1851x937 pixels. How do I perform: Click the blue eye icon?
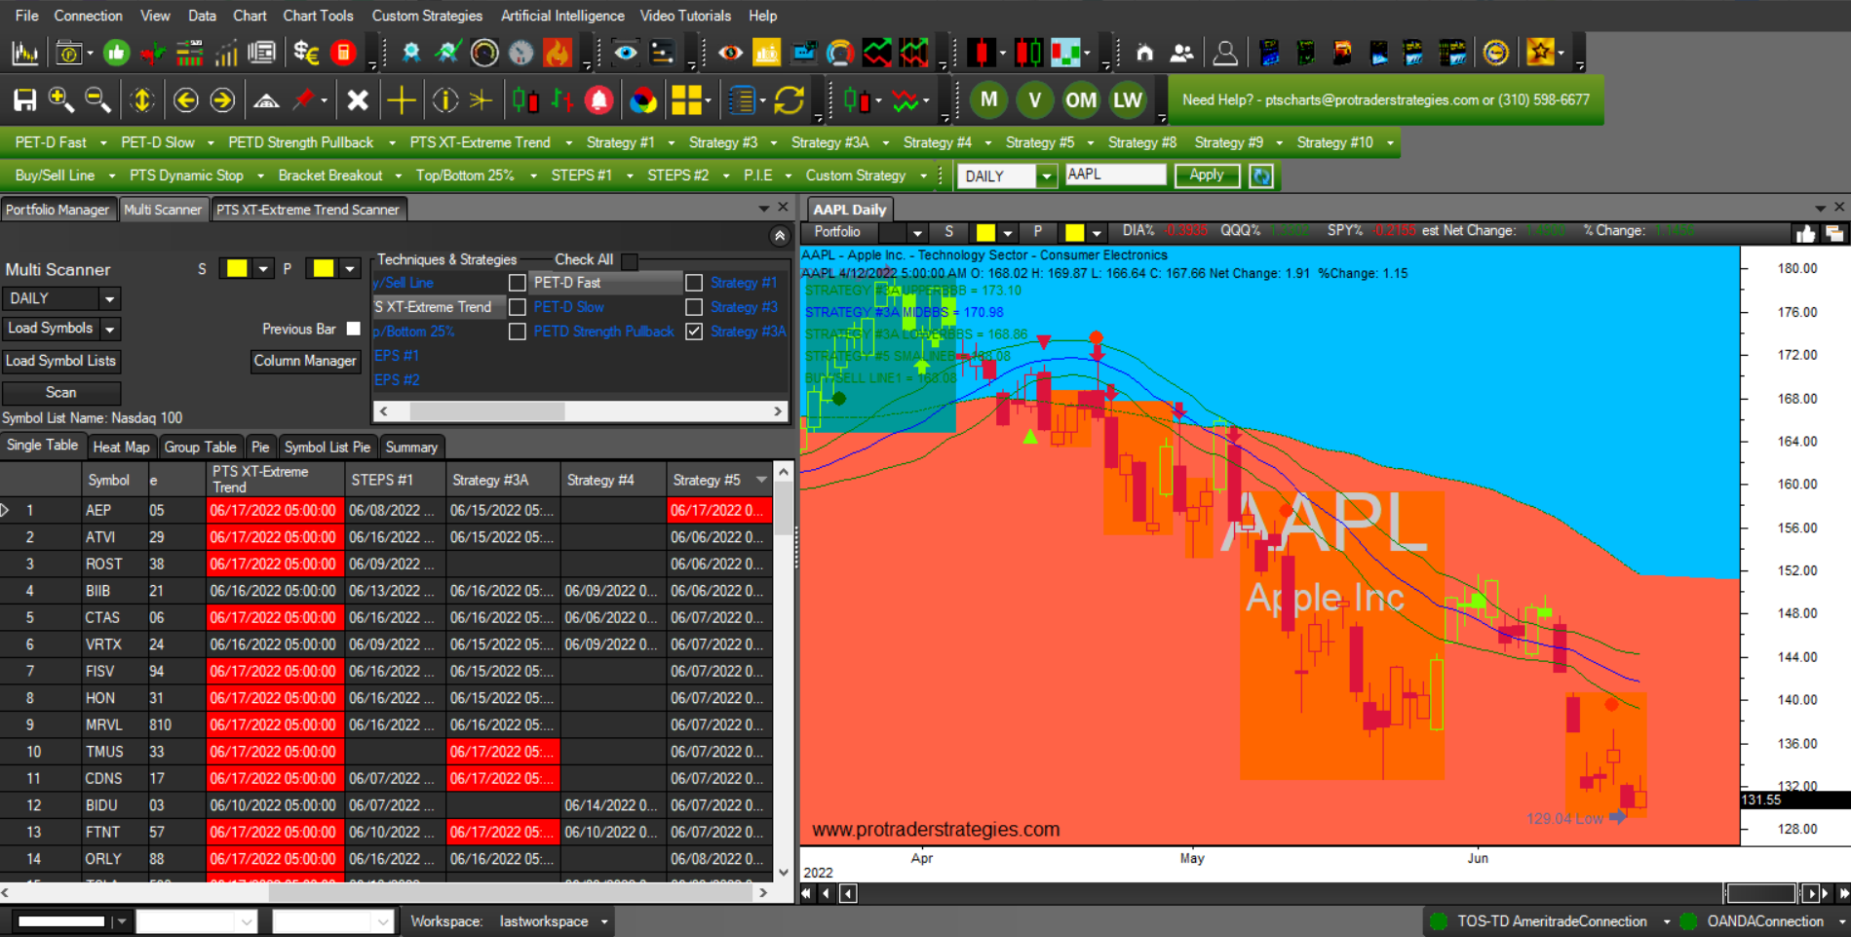(x=625, y=53)
